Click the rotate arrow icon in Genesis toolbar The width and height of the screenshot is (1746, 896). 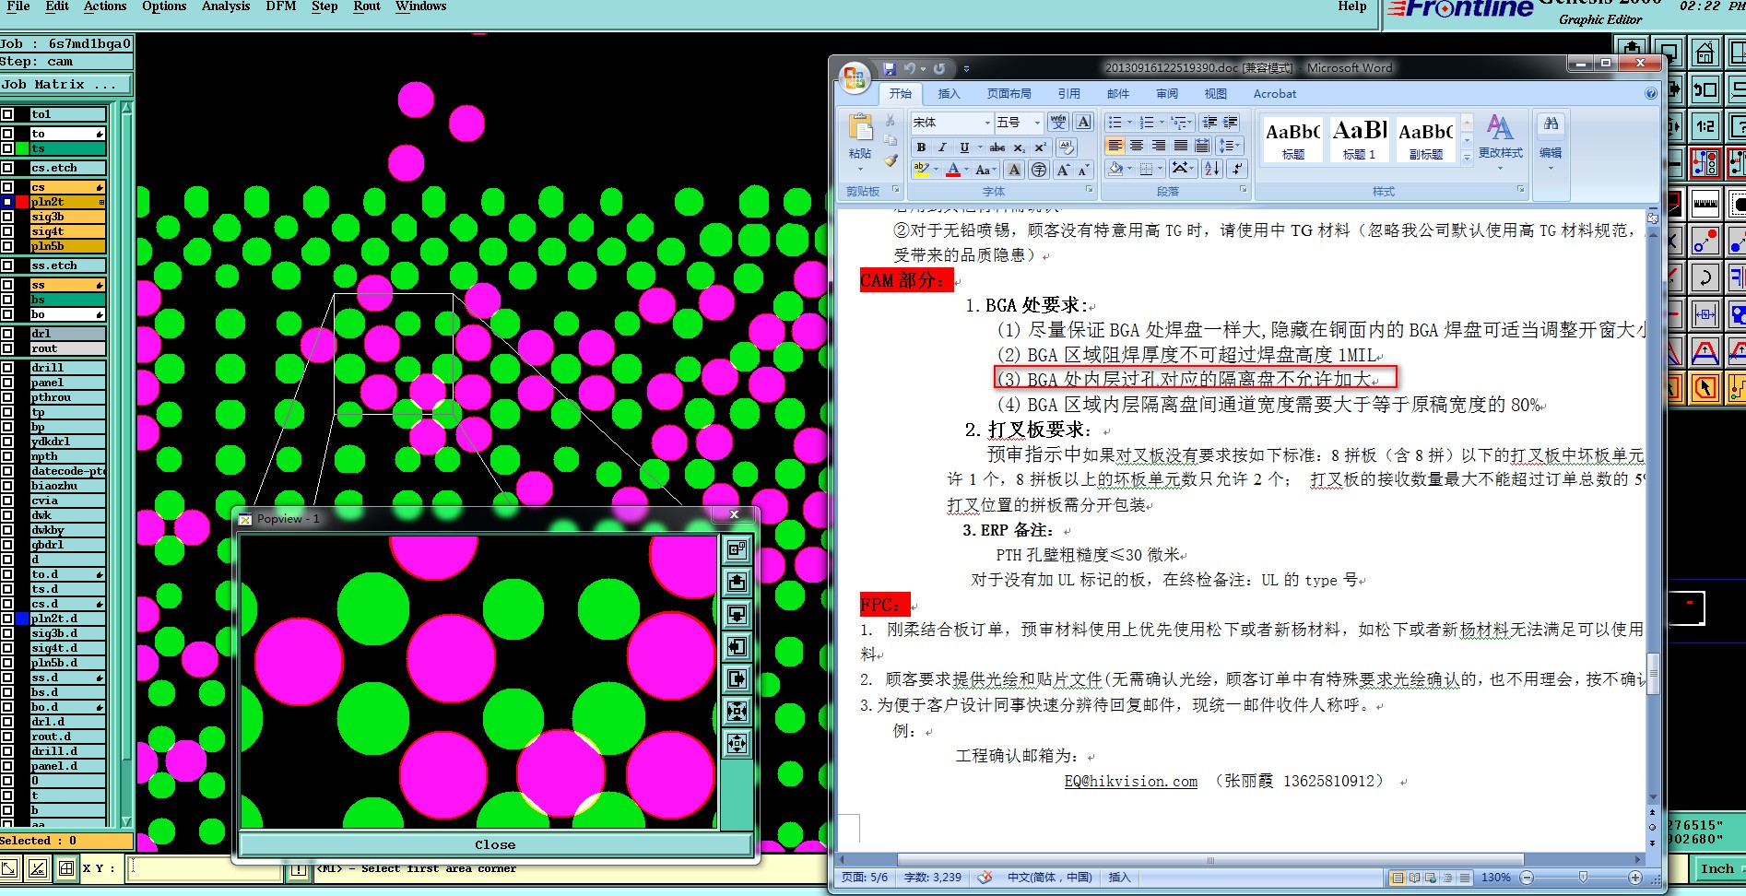tap(1705, 276)
